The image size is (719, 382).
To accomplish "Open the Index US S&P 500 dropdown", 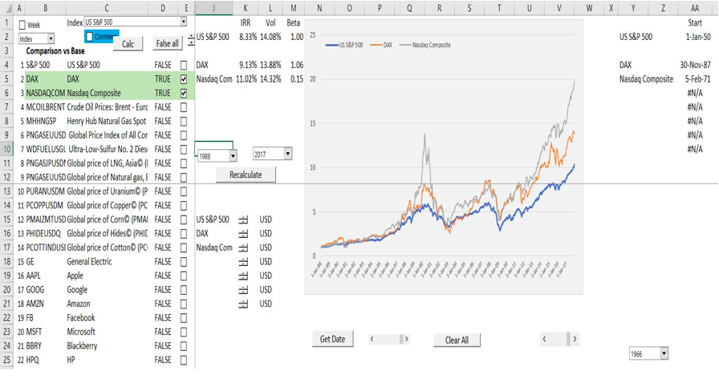I will [x=184, y=22].
